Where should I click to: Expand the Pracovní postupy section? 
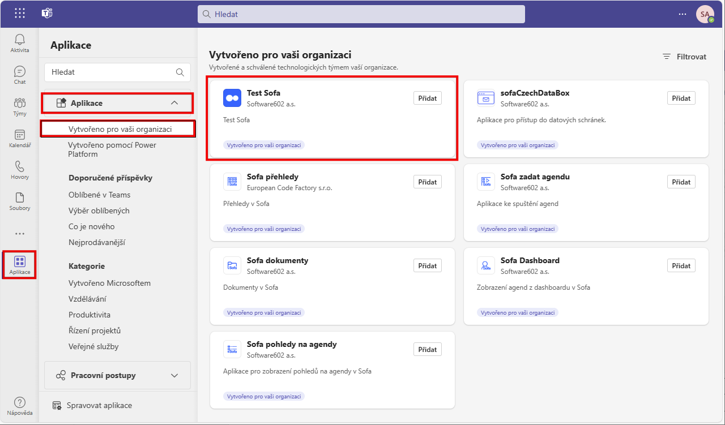pyautogui.click(x=117, y=375)
